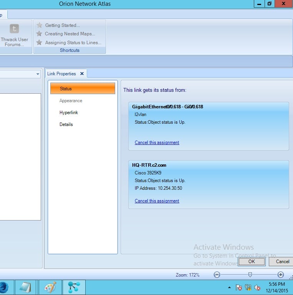This screenshot has width=293, height=295.
Task: Close the Link Properties tab
Action: point(82,74)
